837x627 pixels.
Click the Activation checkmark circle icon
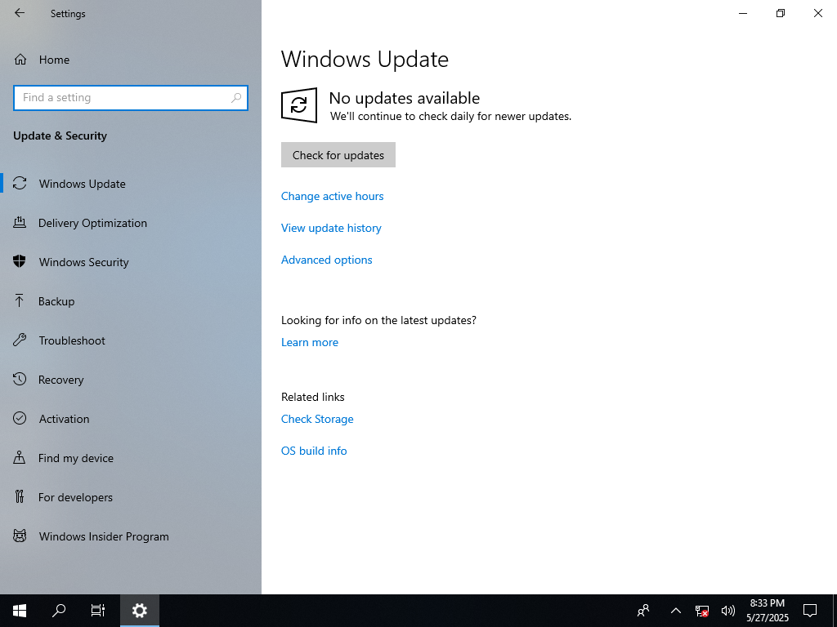click(20, 419)
